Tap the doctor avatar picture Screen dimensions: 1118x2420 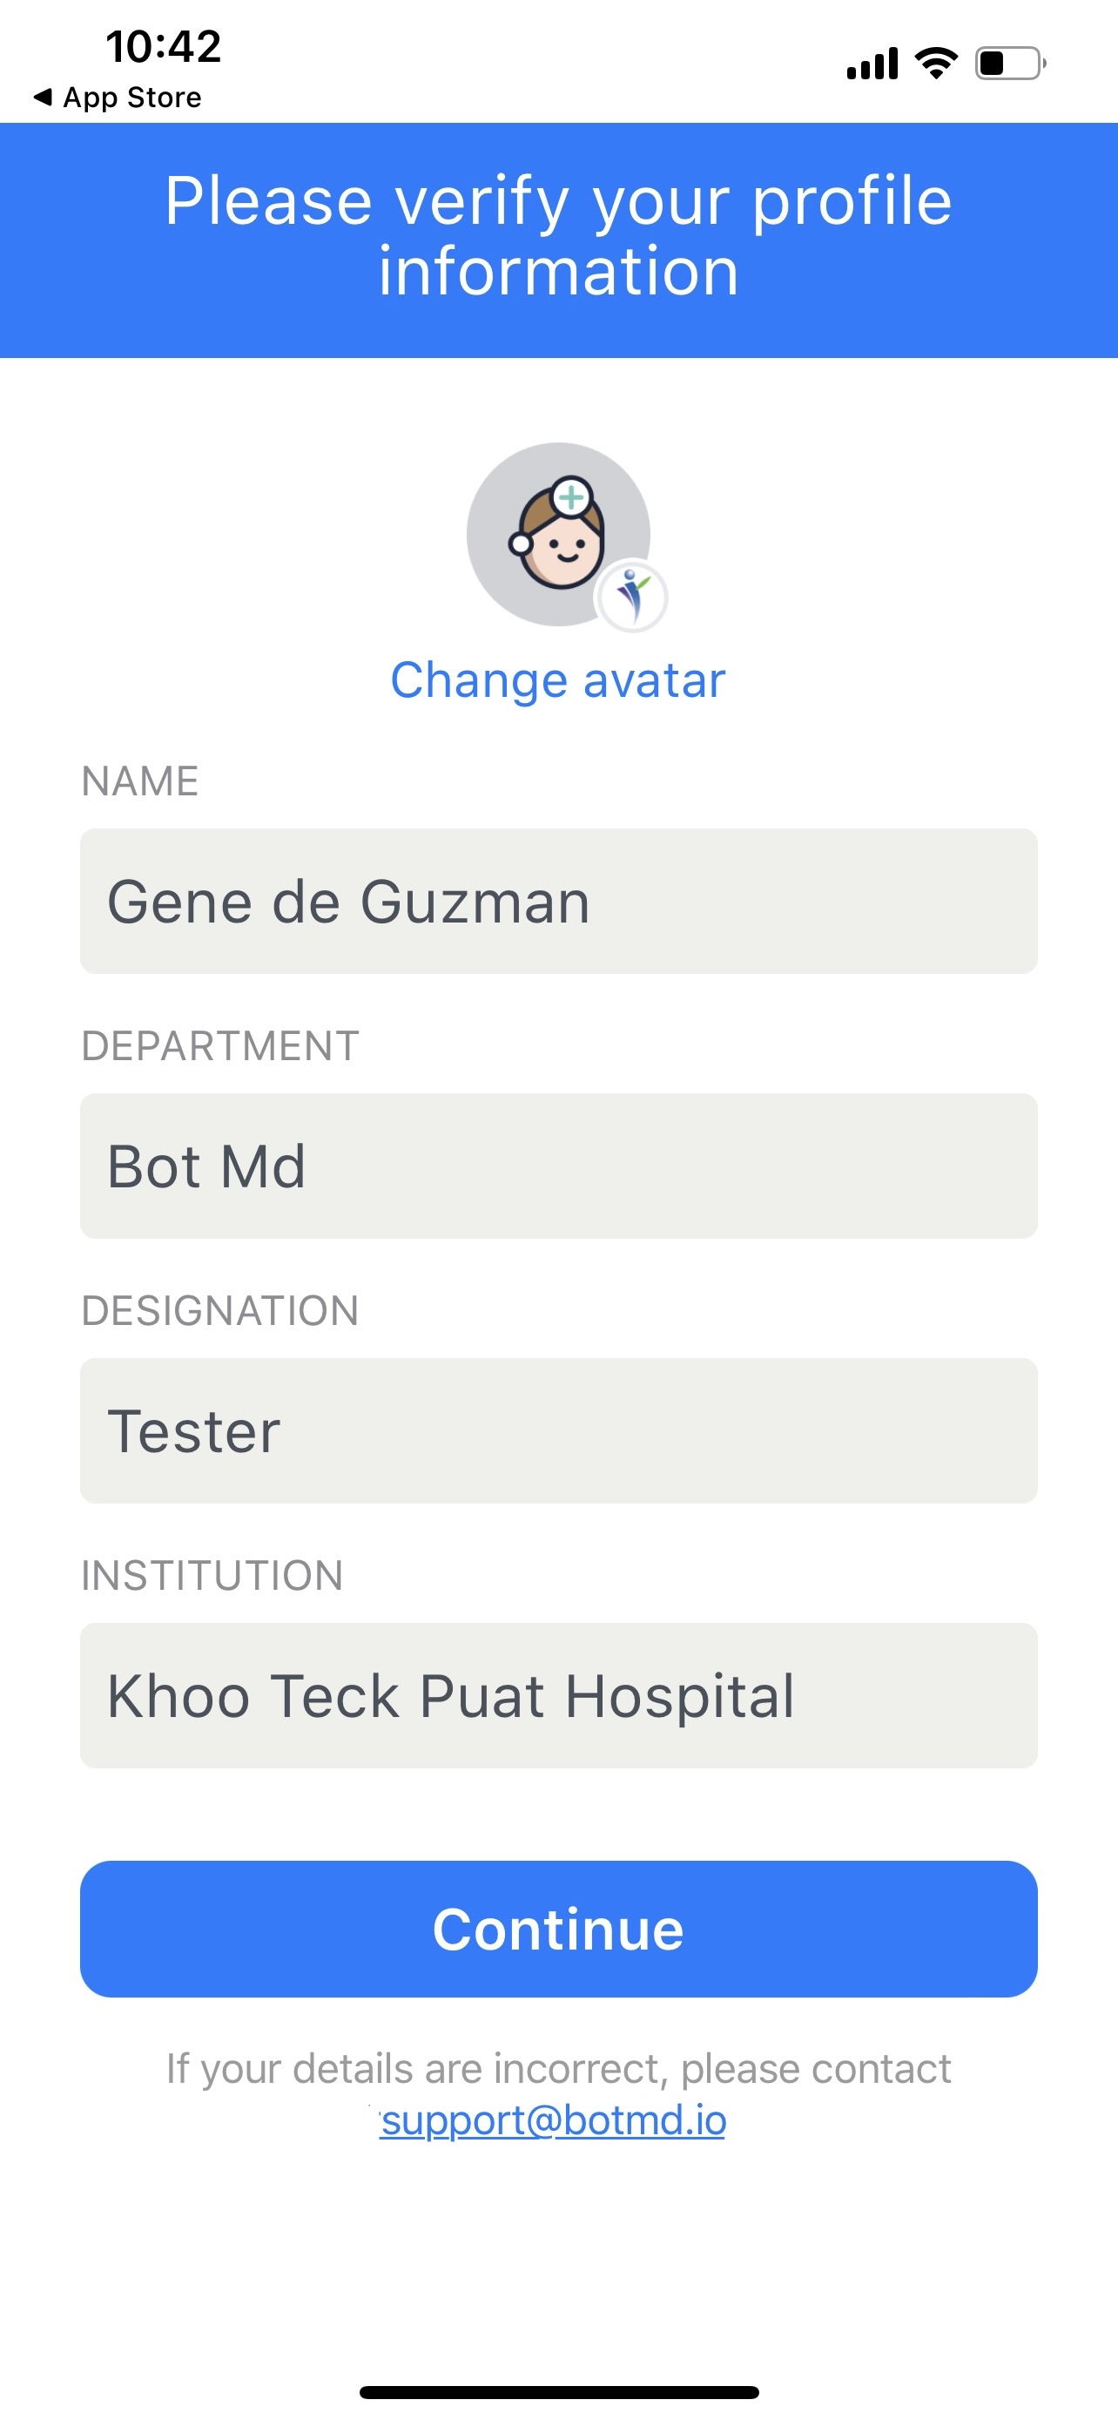[x=557, y=532]
